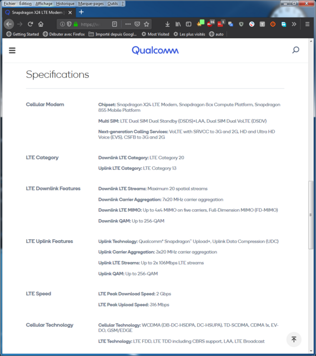Click the grey T extension icon
Screen dimensions: 316x356
(262, 24)
